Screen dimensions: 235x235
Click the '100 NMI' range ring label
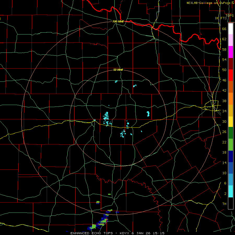118,21
